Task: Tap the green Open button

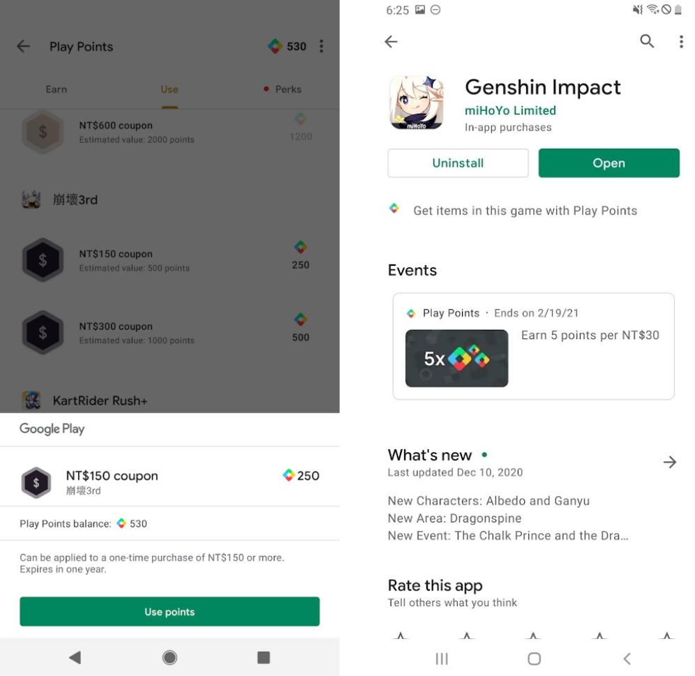Action: (608, 163)
